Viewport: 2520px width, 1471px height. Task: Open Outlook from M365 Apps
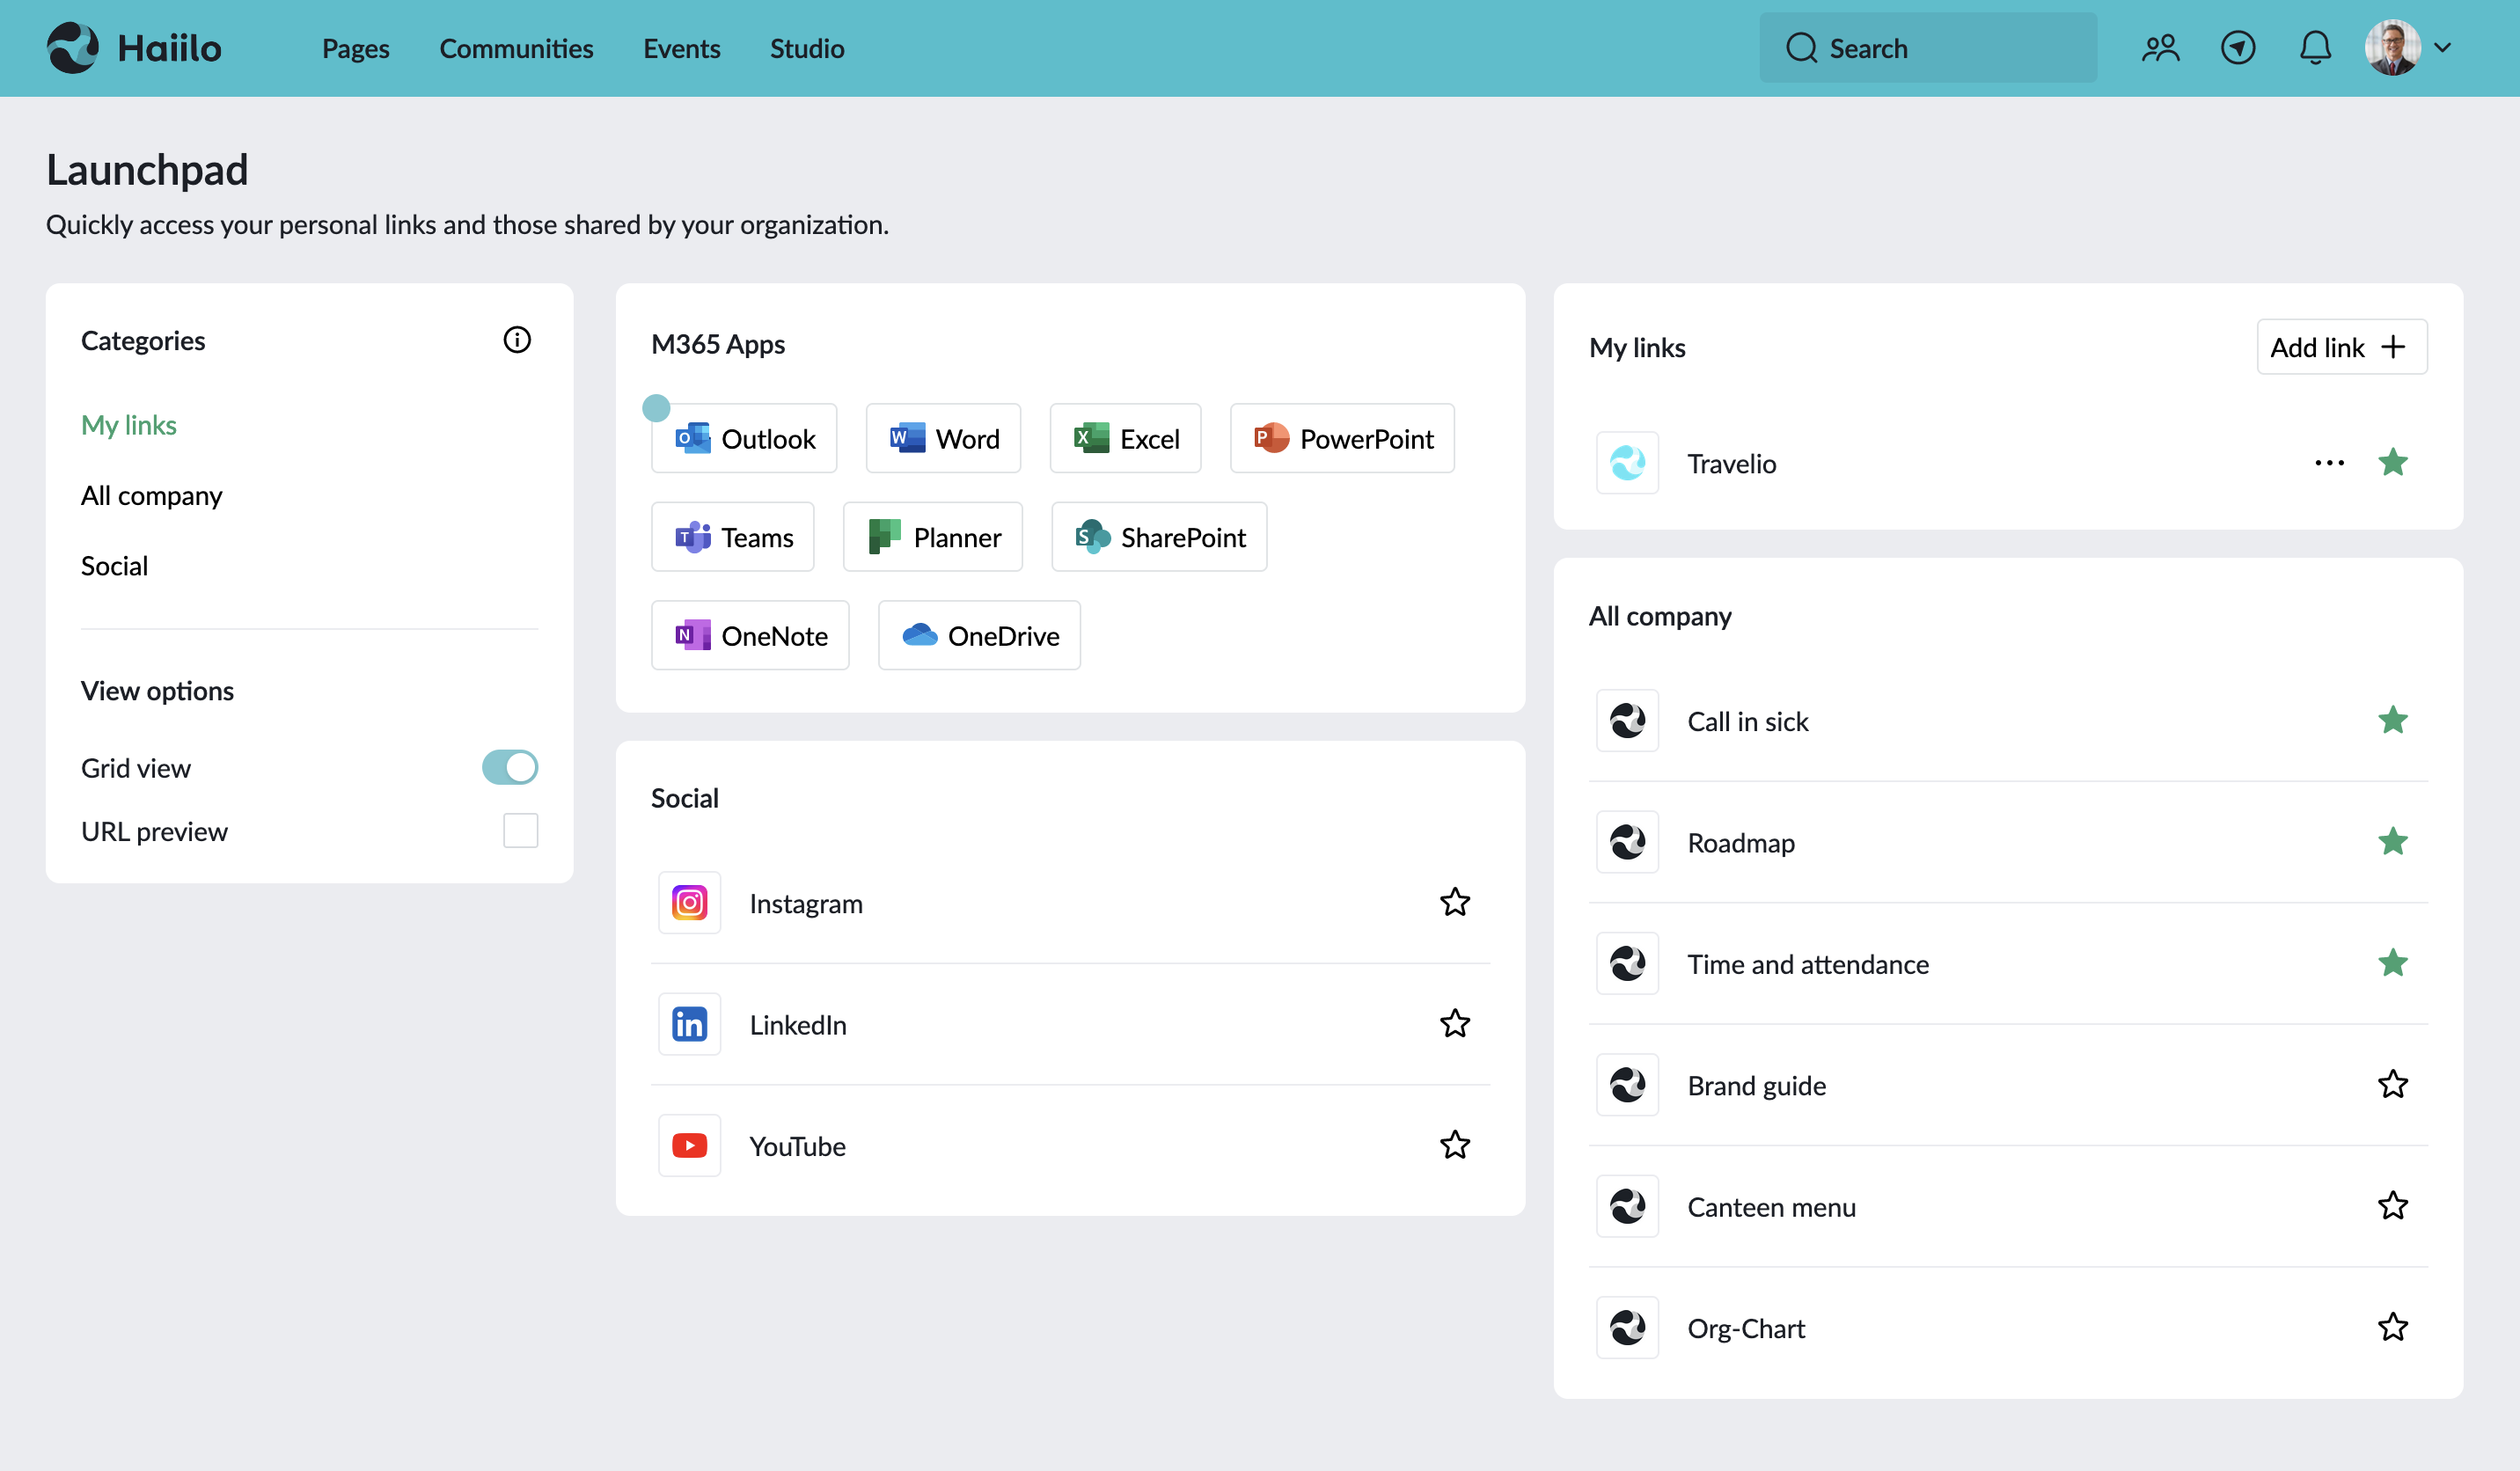[743, 438]
